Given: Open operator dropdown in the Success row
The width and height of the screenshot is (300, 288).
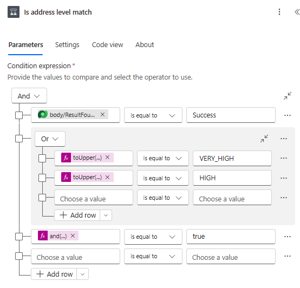Looking at the screenshot, I should (x=153, y=115).
